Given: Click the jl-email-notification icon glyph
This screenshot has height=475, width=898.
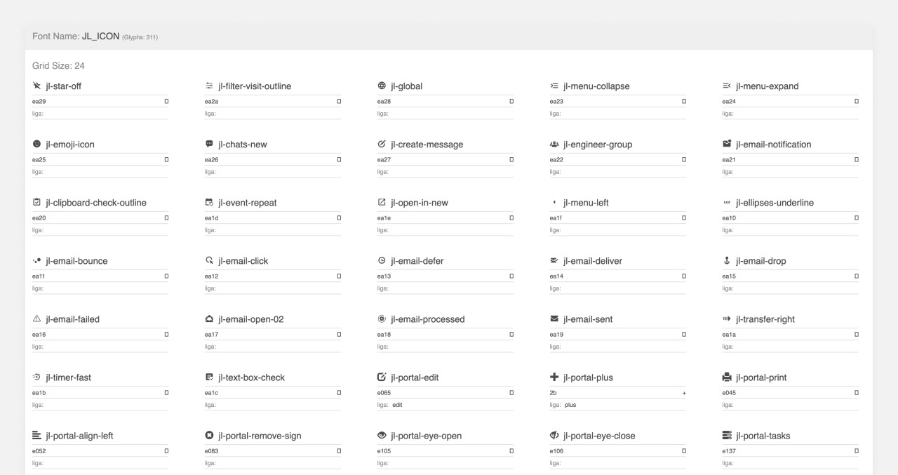Looking at the screenshot, I should [727, 145].
